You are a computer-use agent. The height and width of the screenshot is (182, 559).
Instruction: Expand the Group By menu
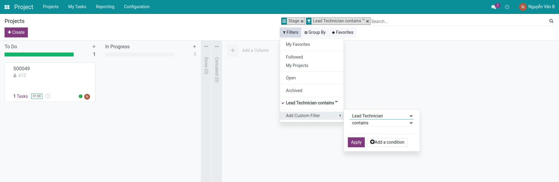pyautogui.click(x=315, y=32)
